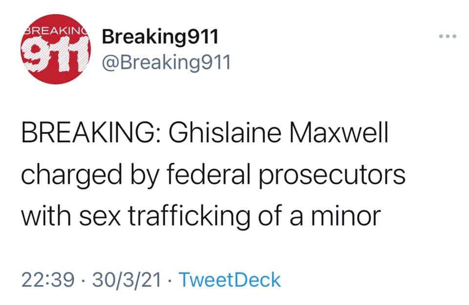This screenshot has height=305, width=469.
Task: Click the 30/3/21 date
Action: tap(127, 280)
